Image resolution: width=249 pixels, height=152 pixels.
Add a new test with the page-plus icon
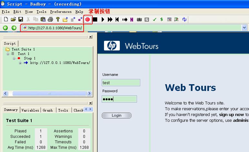(x=73, y=19)
